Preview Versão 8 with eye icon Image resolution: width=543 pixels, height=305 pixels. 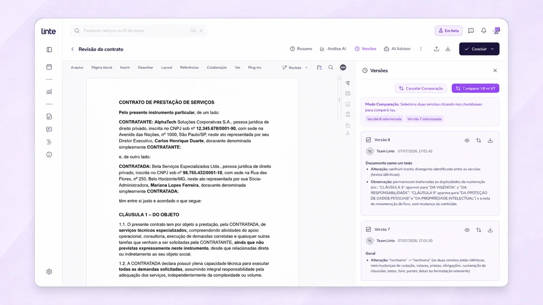click(467, 140)
